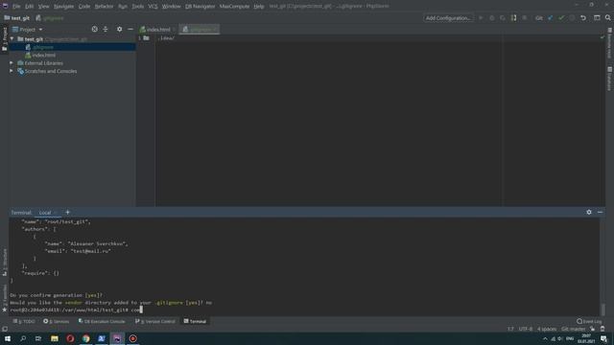This screenshot has height=345, width=614.
Task: Open the TODO tool window
Action: [24, 322]
